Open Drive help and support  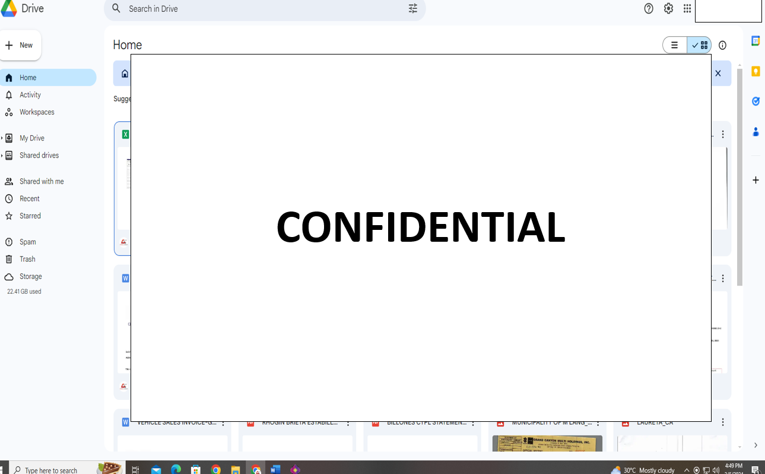(648, 8)
